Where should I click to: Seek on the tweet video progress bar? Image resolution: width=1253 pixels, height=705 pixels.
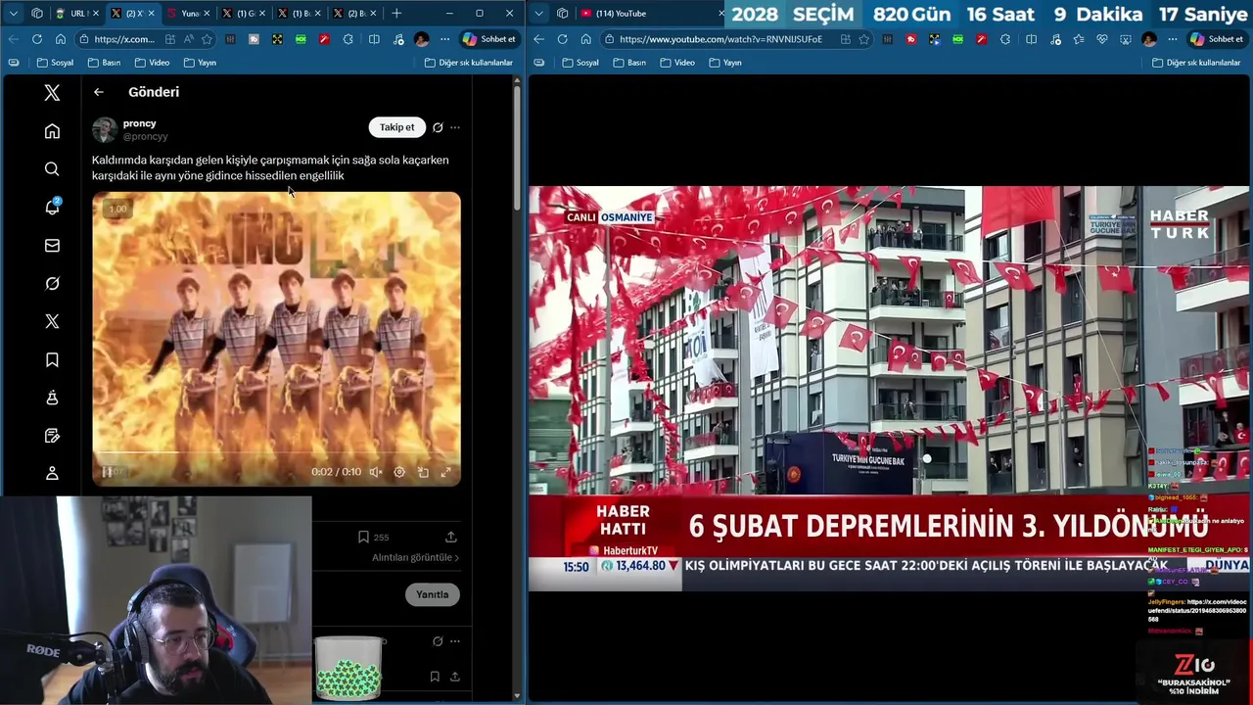[276, 452]
